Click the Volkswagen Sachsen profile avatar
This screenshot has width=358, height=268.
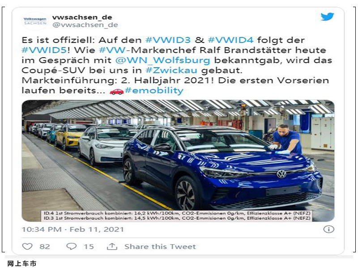click(35, 21)
